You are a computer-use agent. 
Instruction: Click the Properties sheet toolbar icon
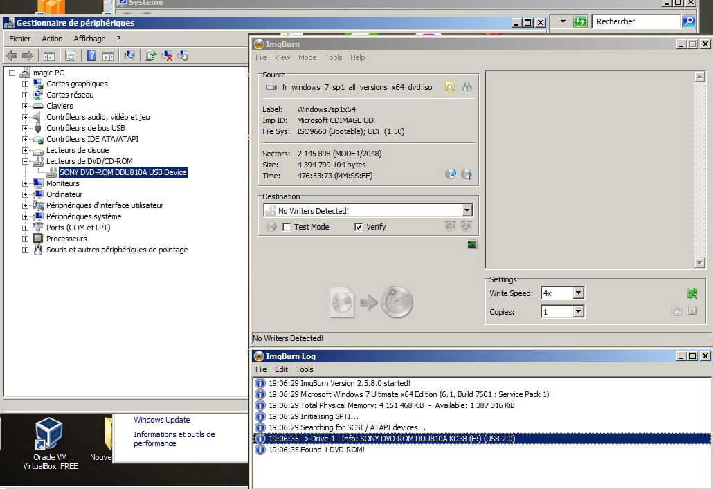(x=70, y=56)
